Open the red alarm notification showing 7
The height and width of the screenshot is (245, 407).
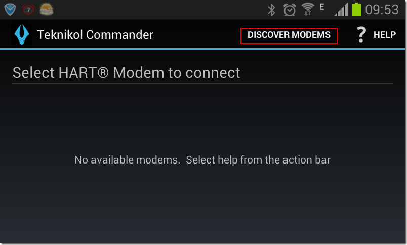coord(28,10)
